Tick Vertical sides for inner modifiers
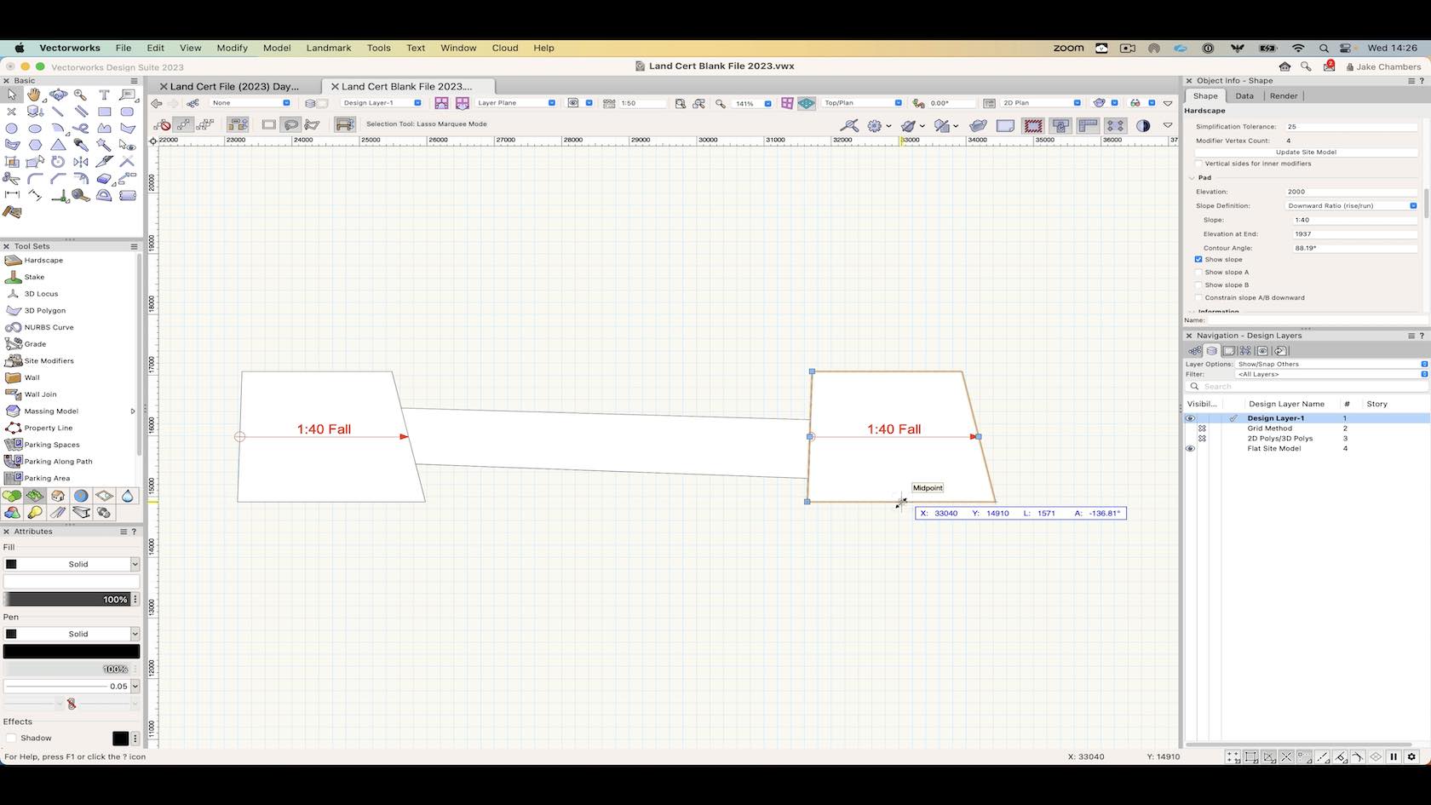The width and height of the screenshot is (1431, 805). click(1198, 164)
